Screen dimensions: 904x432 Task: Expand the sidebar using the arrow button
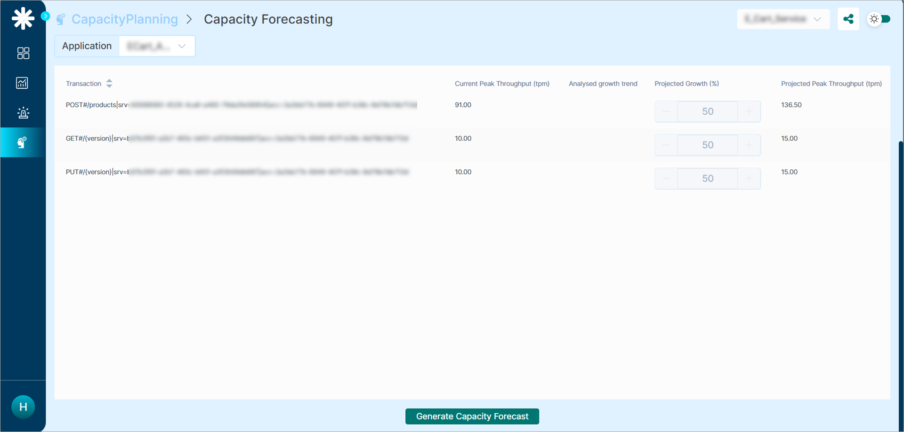click(45, 16)
